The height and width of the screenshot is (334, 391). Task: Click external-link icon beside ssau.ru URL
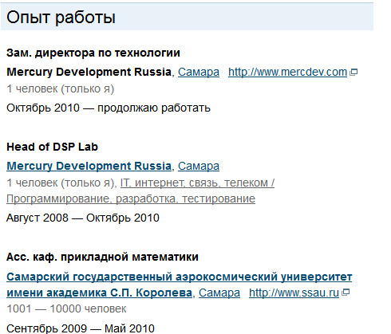pyautogui.click(x=346, y=293)
